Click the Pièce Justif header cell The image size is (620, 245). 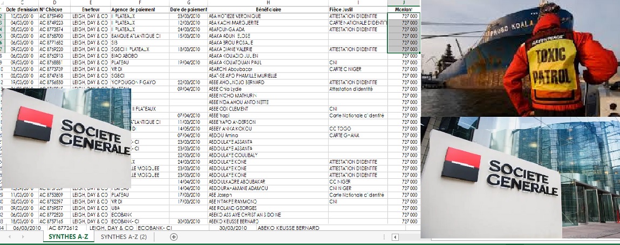[x=358, y=10]
